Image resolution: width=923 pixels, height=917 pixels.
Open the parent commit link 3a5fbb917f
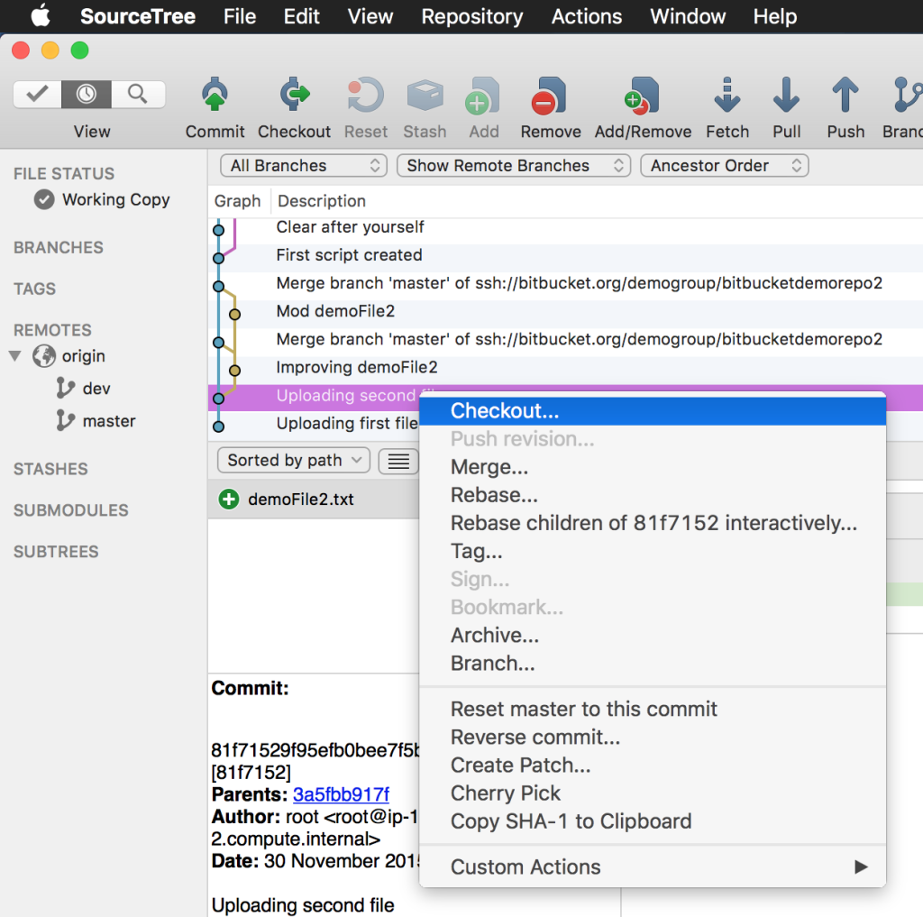[341, 794]
